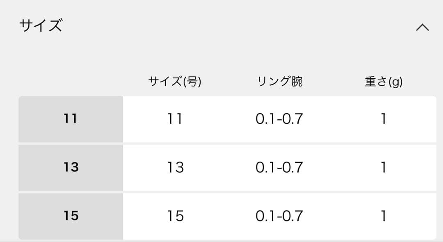443x242 pixels.
Task: Select the gray cell labeled 13
Action: tap(71, 167)
